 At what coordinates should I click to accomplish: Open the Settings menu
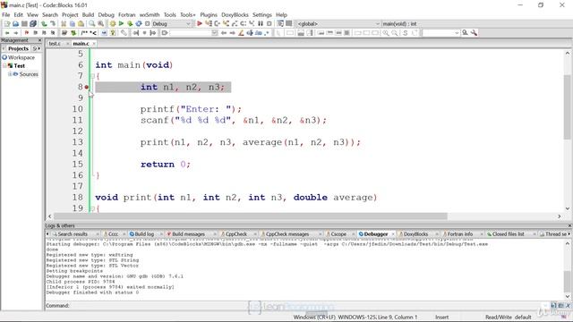(262, 14)
